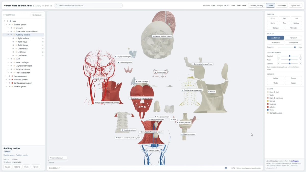Select the Anatomical display mode
306x172 pixels.
(x=275, y=38)
